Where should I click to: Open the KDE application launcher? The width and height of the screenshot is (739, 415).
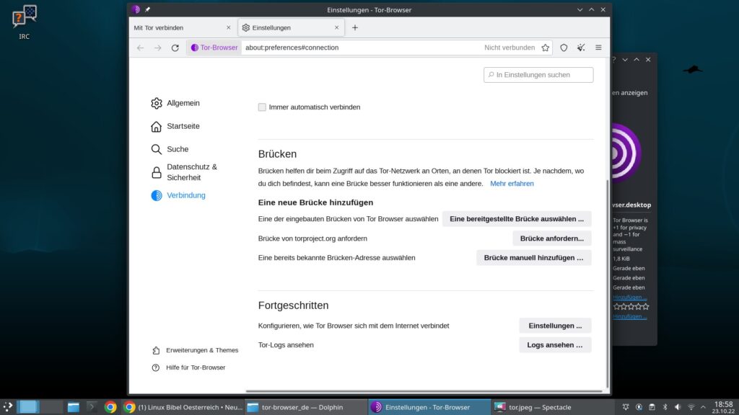(7, 407)
